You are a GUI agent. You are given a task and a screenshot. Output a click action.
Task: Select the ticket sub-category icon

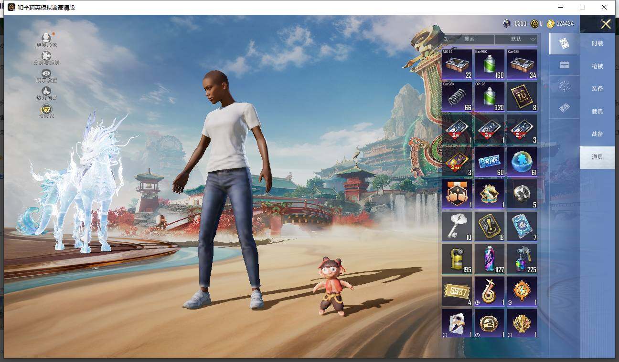pyautogui.click(x=564, y=108)
